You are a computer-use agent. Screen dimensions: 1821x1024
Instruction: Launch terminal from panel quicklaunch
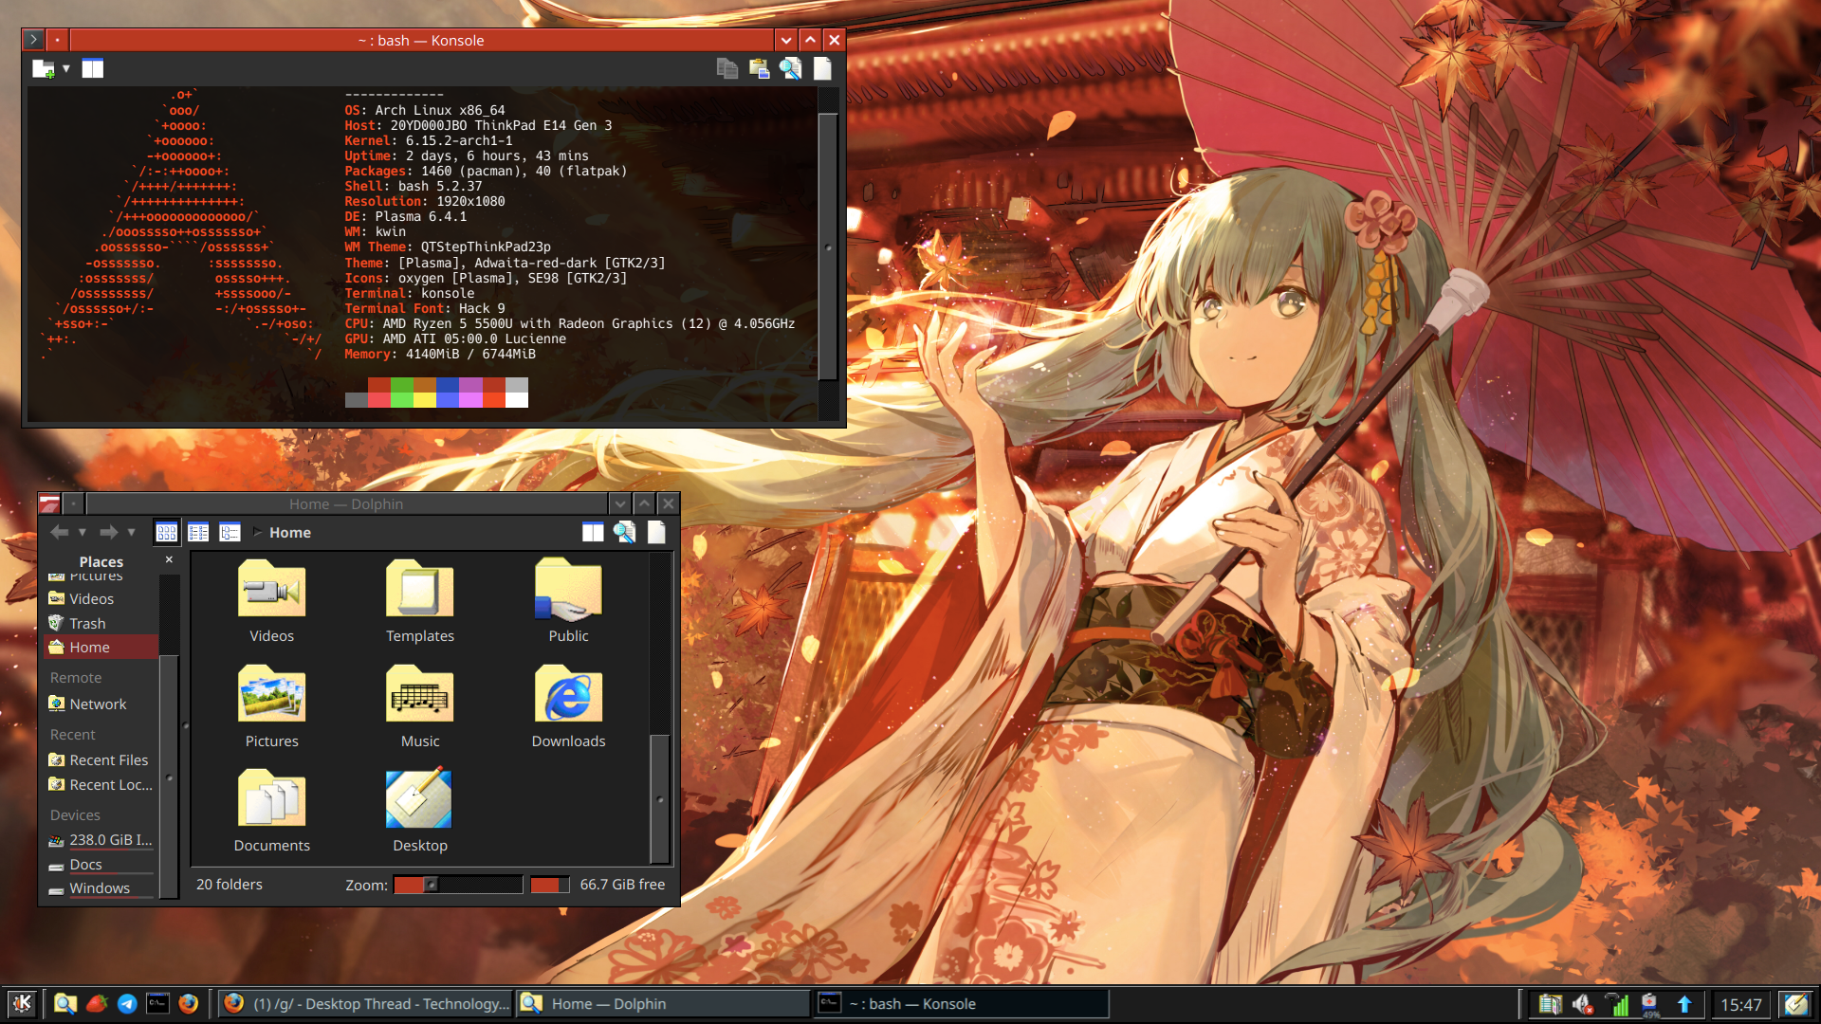point(157,1003)
